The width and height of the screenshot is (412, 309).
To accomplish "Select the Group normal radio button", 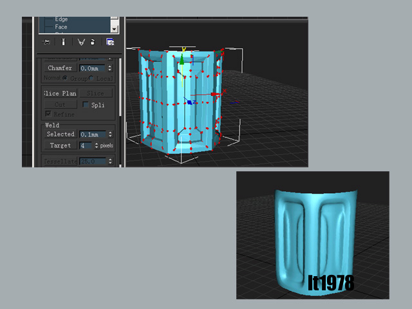I will point(65,78).
